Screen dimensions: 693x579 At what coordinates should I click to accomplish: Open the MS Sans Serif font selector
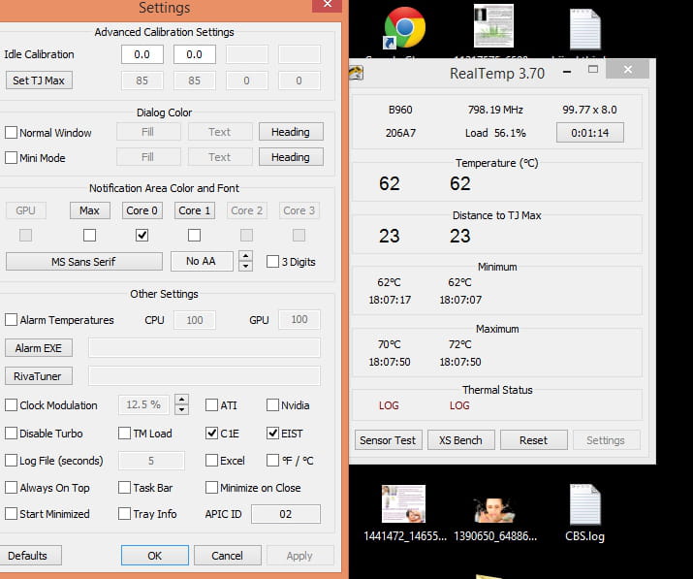(84, 262)
